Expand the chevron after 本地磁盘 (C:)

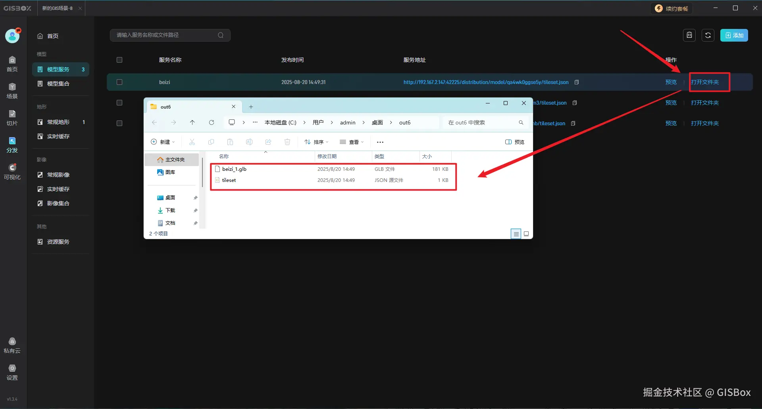tap(304, 122)
